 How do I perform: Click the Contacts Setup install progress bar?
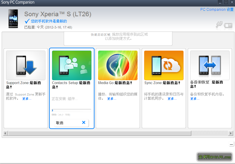point(71,110)
